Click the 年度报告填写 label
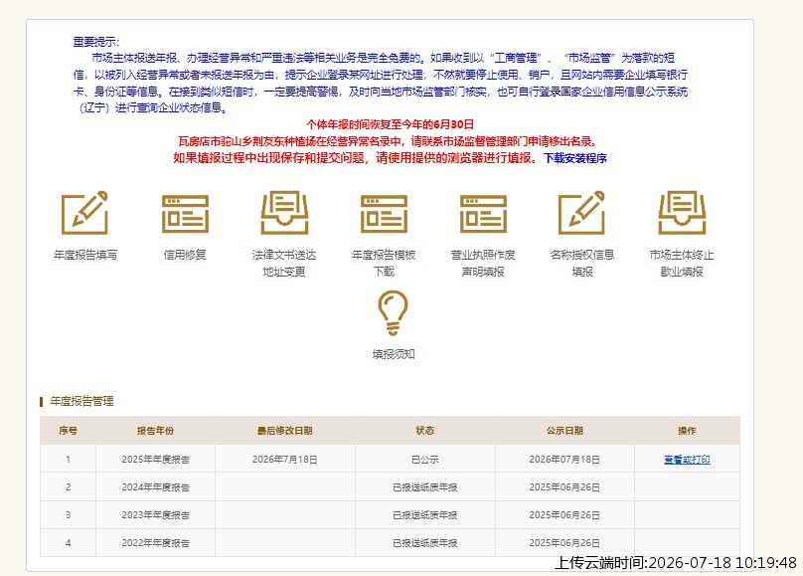The height and width of the screenshot is (576, 803). 85,255
